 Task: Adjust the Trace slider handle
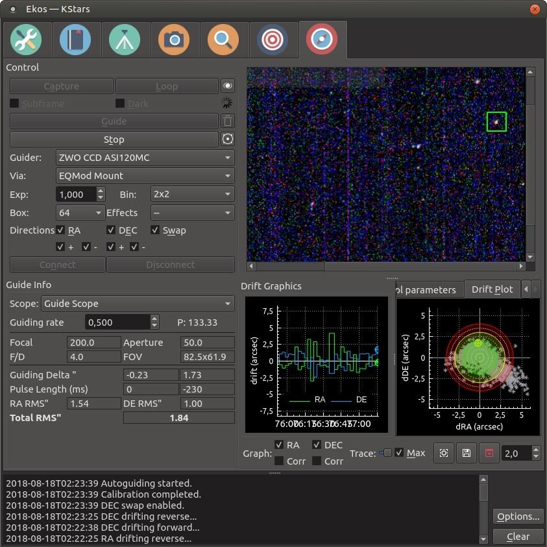click(387, 453)
